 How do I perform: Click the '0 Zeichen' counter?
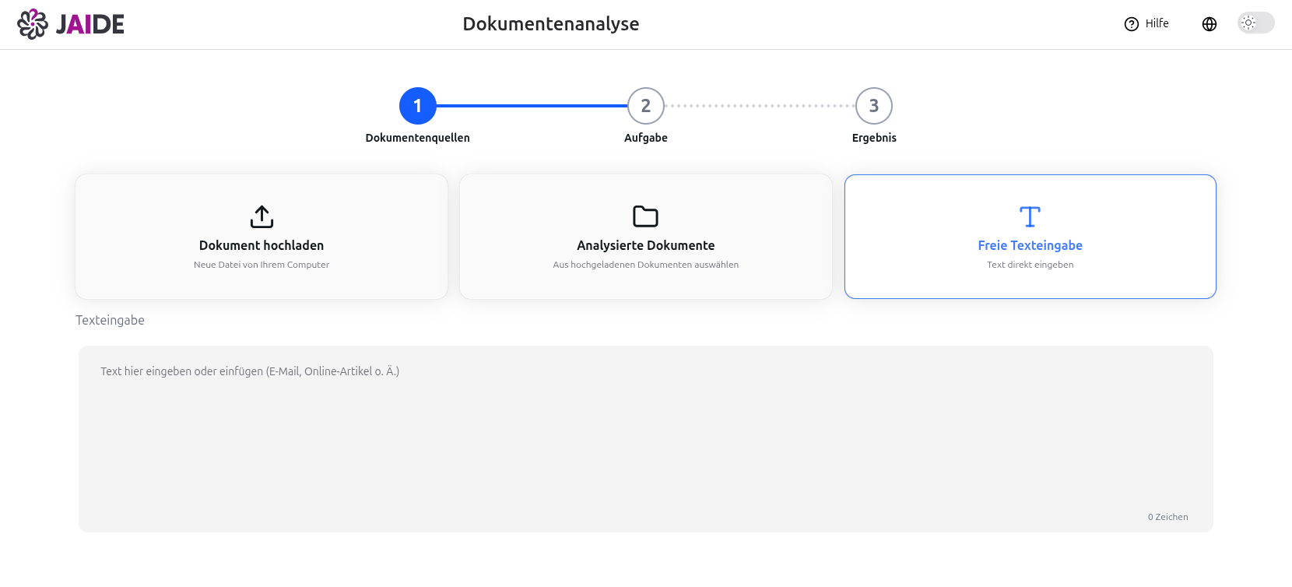pyautogui.click(x=1167, y=517)
